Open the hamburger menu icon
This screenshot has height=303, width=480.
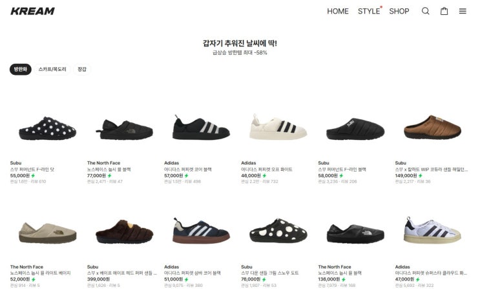[463, 12]
